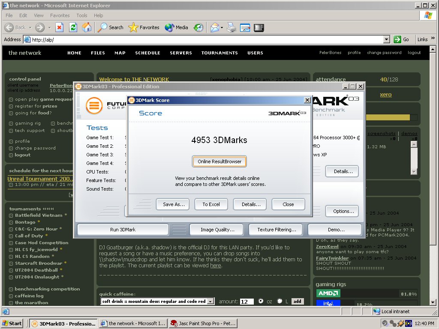Click page icon in address bar

(27, 39)
